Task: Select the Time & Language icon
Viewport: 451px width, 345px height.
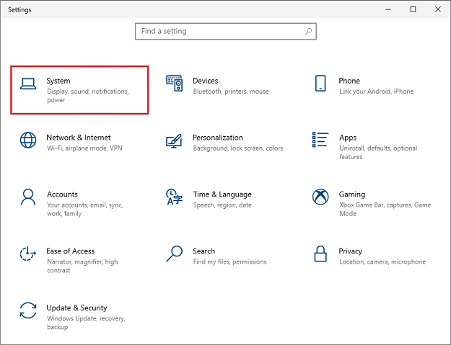Action: (x=174, y=197)
